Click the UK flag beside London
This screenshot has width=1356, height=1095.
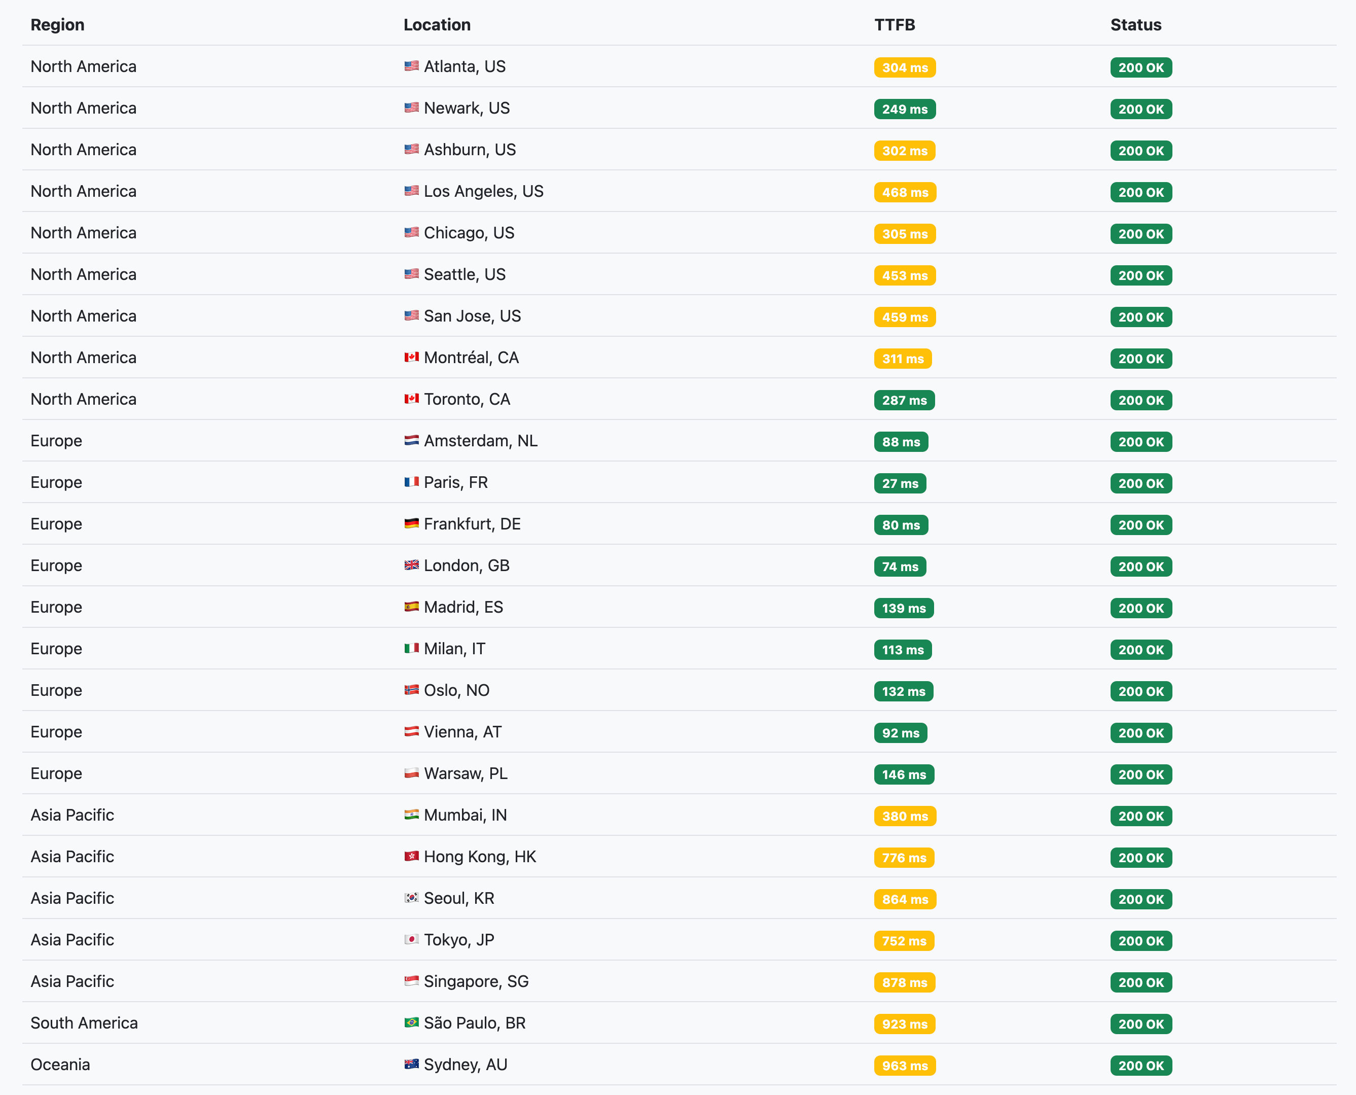coord(411,565)
